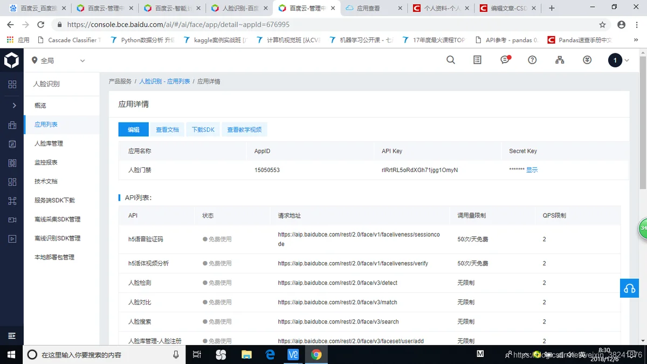The width and height of the screenshot is (647, 364).
Task: Open the orders list icon in header
Action: pos(477,60)
